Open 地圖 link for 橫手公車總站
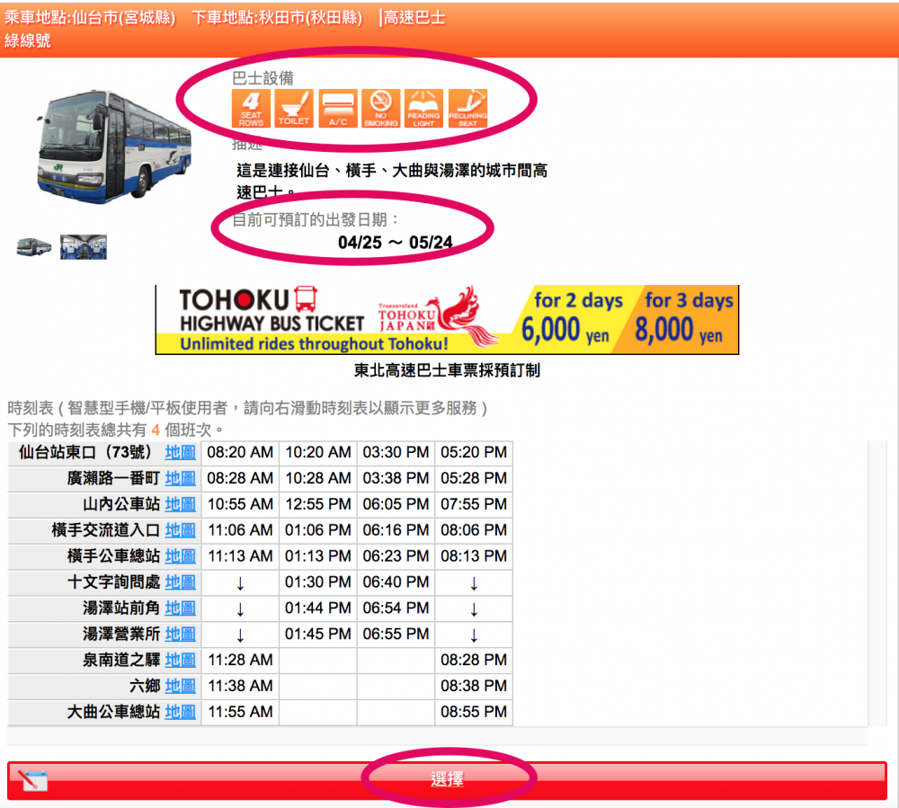The width and height of the screenshot is (899, 808). click(180, 556)
